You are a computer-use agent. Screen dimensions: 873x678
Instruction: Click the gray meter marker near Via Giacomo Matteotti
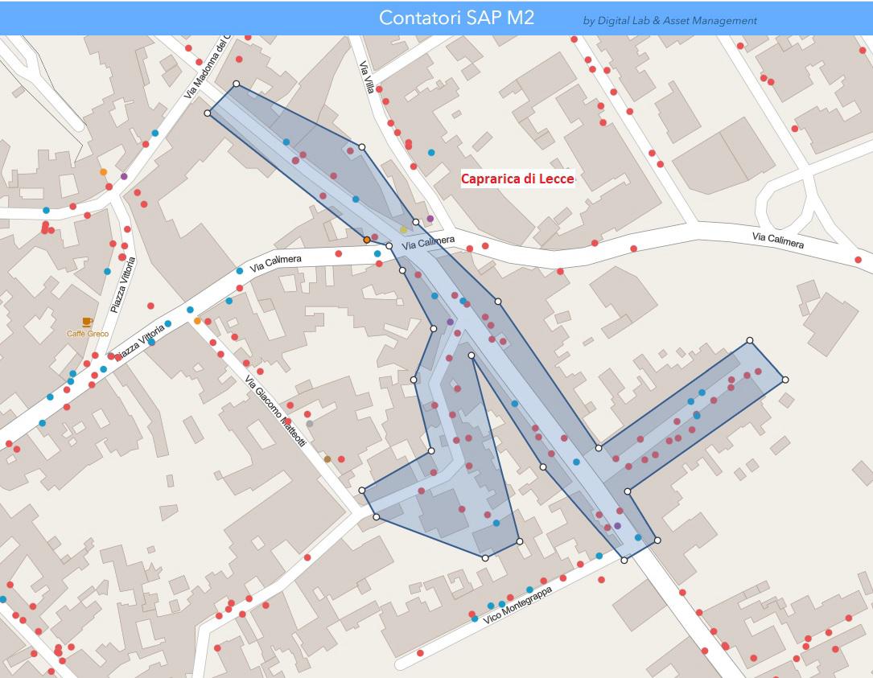point(310,424)
